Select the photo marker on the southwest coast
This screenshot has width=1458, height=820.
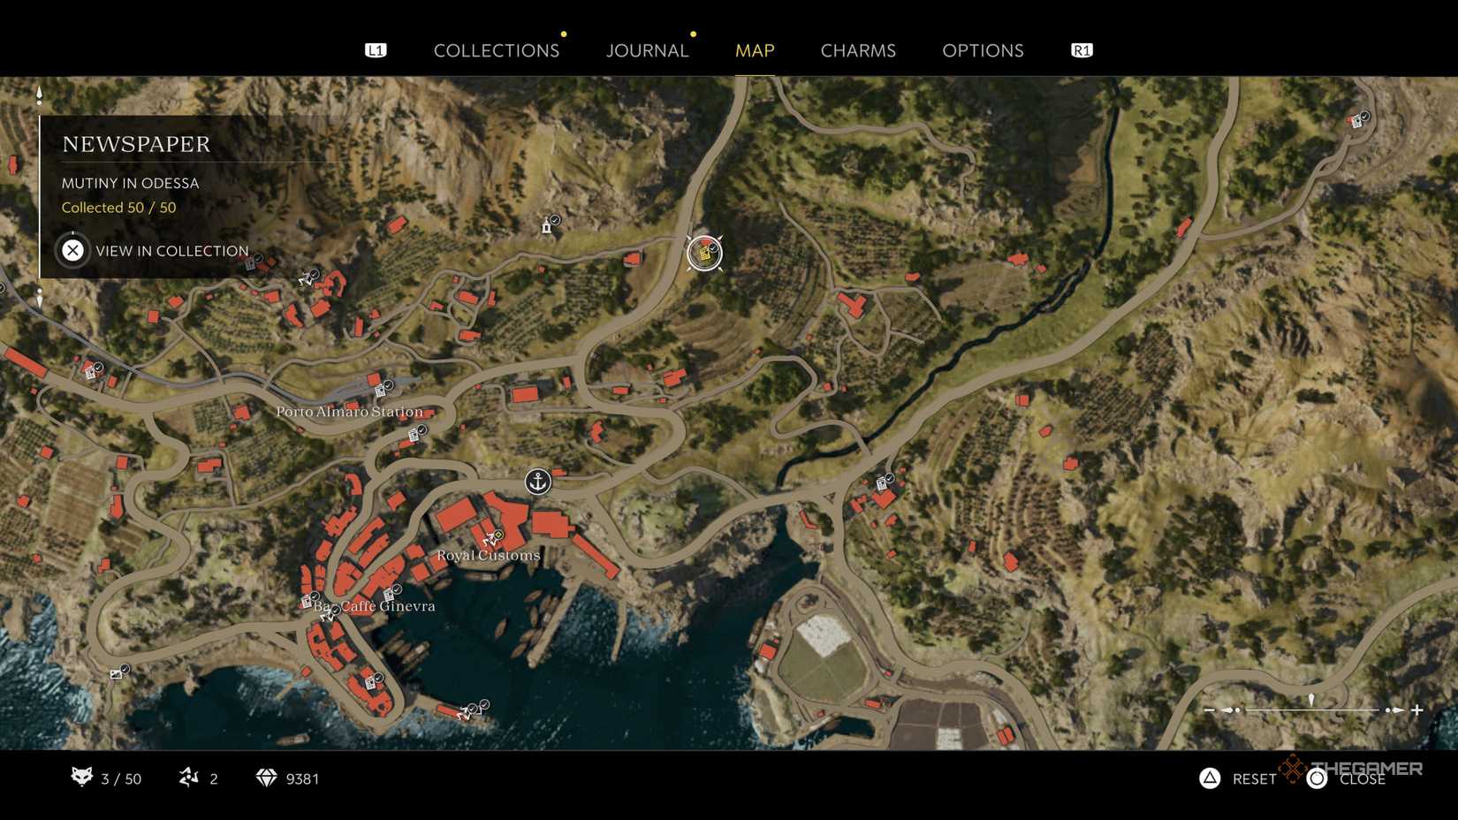(119, 672)
